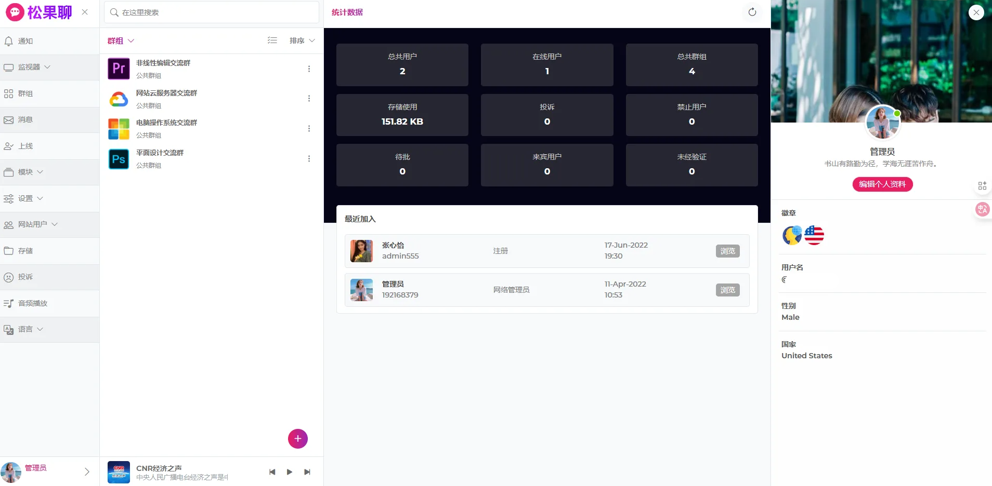
Task: Open the 群组 filter dropdown
Action: coord(121,40)
